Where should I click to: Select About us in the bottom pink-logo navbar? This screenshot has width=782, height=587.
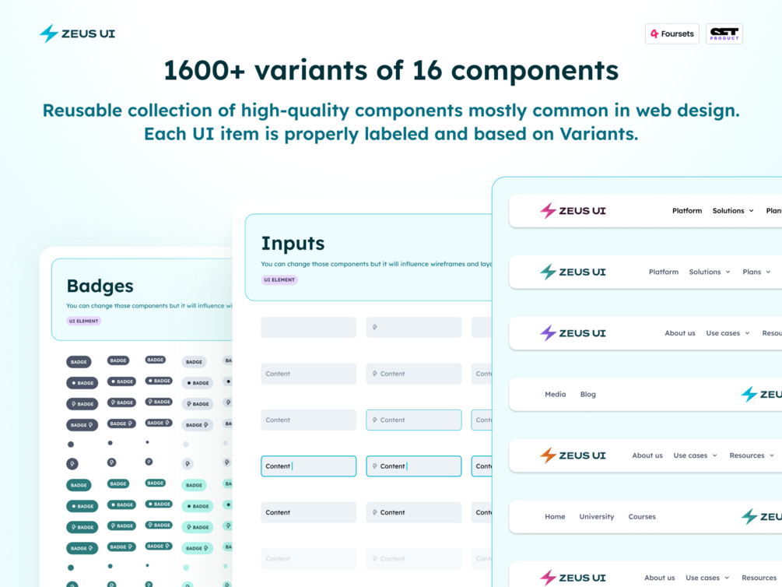(659, 578)
